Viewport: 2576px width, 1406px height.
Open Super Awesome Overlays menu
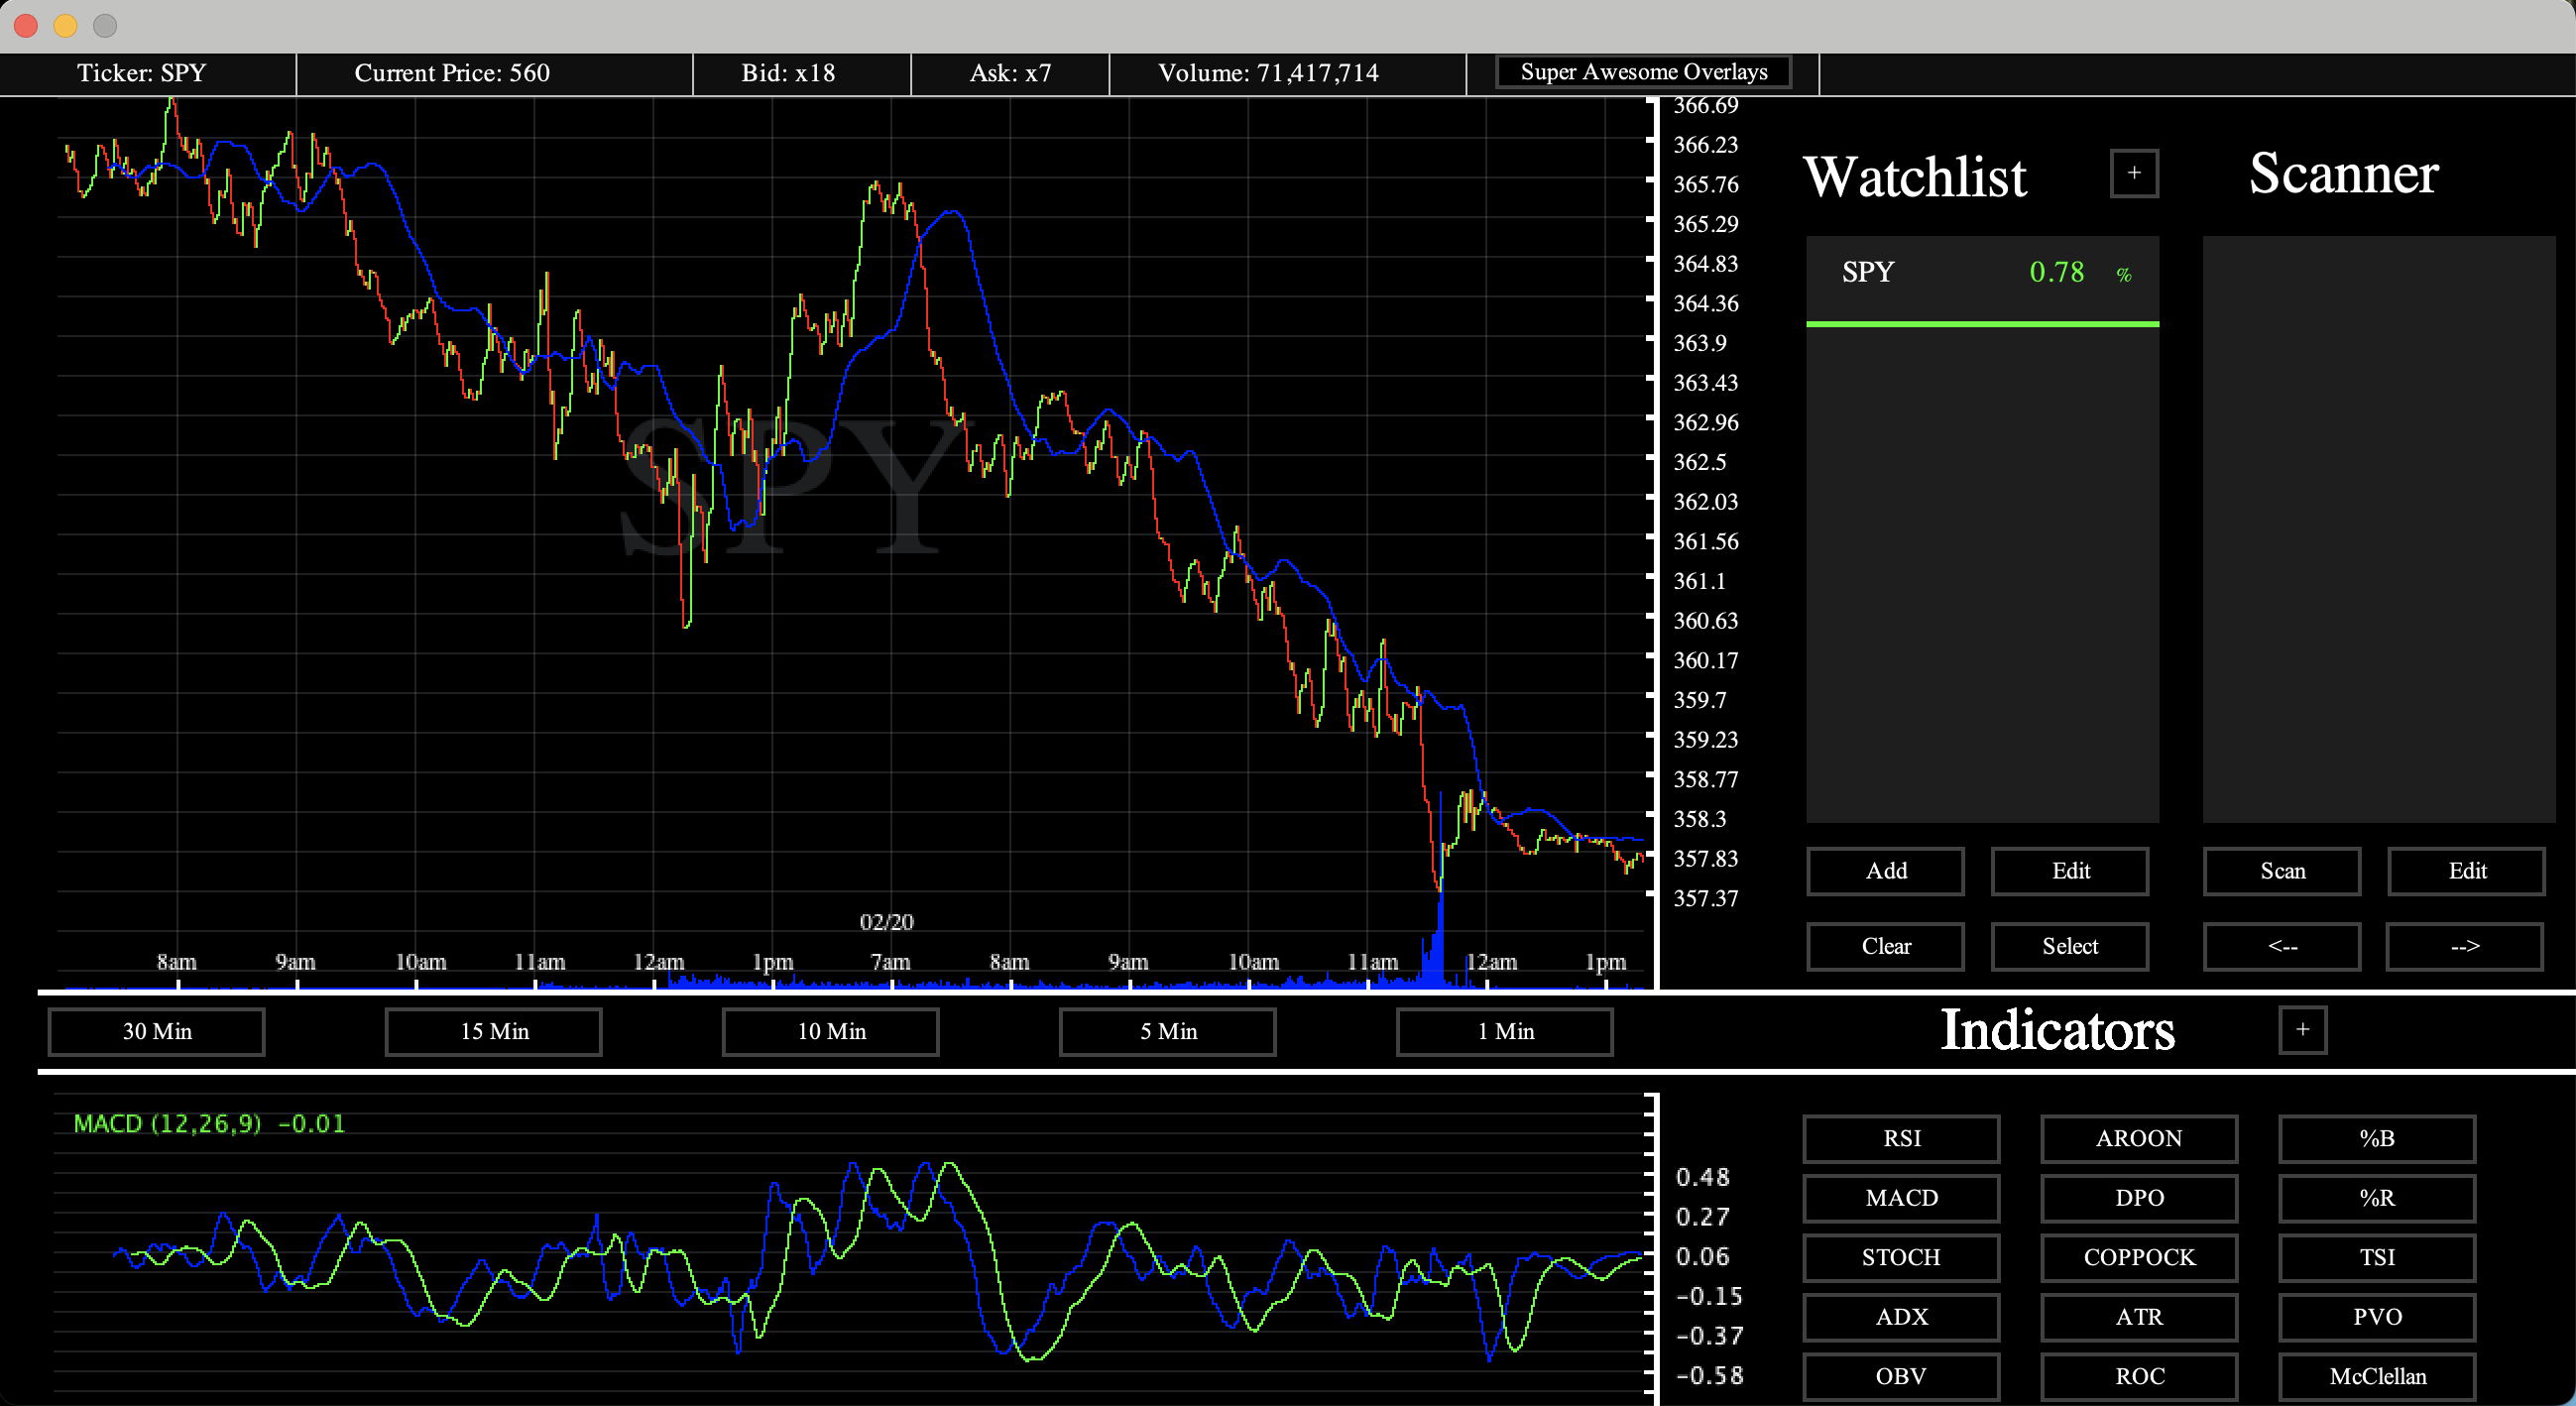(x=1642, y=72)
